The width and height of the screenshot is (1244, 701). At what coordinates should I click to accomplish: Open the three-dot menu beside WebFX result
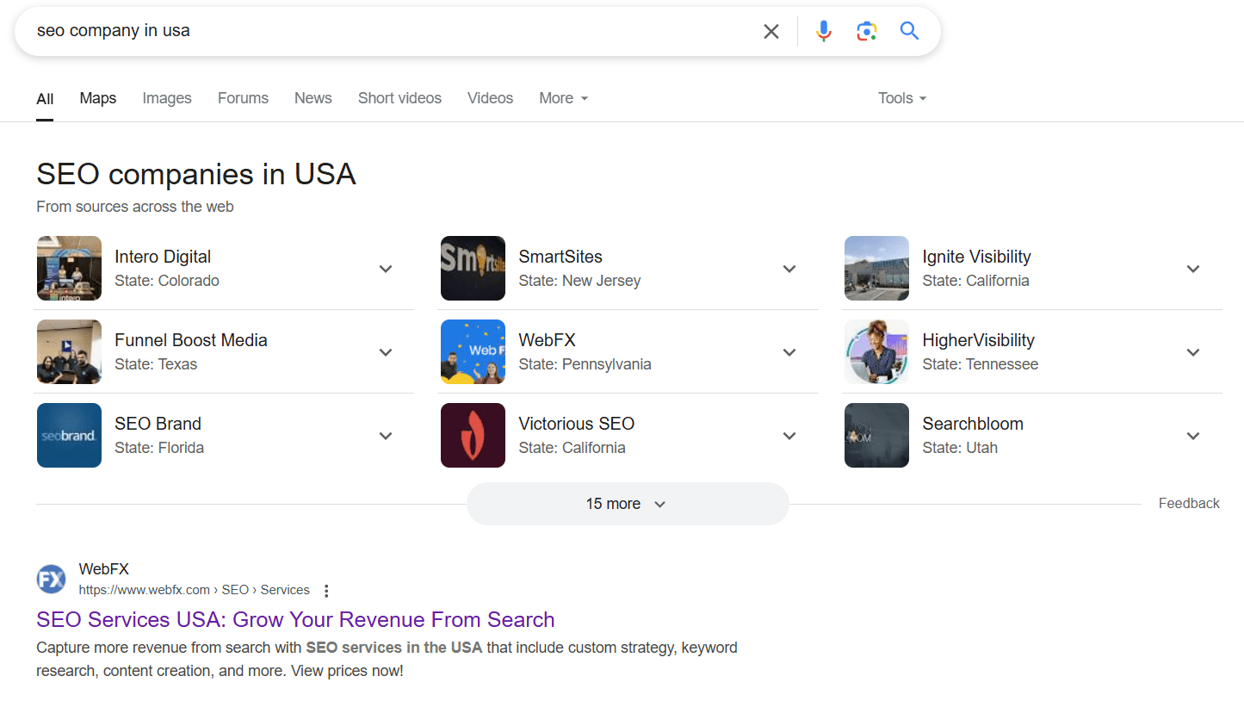(326, 591)
